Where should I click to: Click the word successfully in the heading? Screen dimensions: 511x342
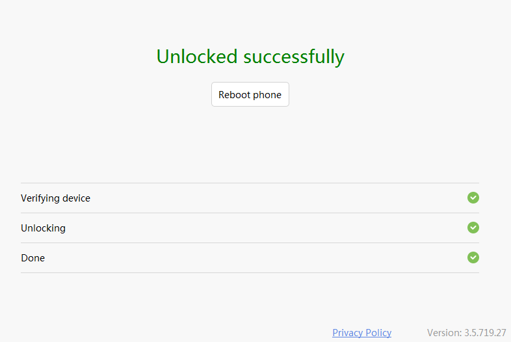click(x=294, y=57)
